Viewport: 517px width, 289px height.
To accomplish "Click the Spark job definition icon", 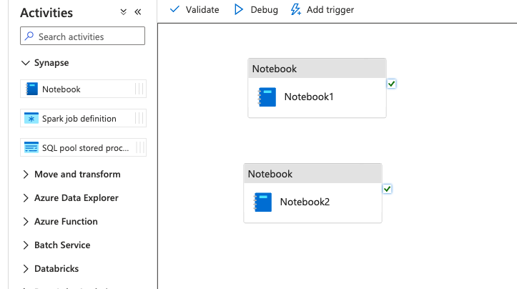I will click(x=31, y=118).
